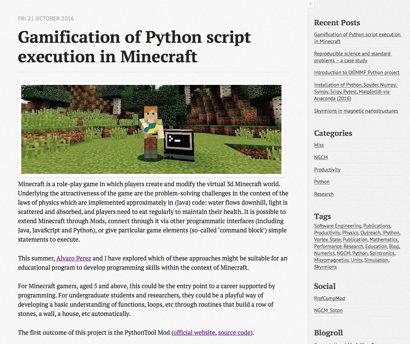Open the PythonTool Mod official website link
410x344 pixels.
pyautogui.click(x=194, y=332)
